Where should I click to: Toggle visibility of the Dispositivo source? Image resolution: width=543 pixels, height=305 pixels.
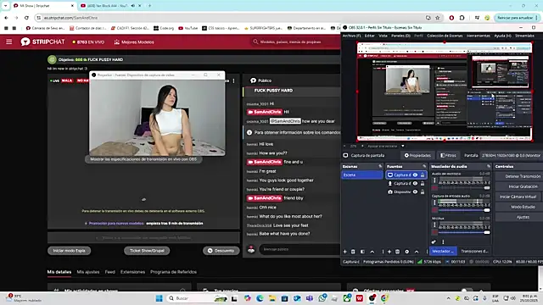[x=415, y=191]
